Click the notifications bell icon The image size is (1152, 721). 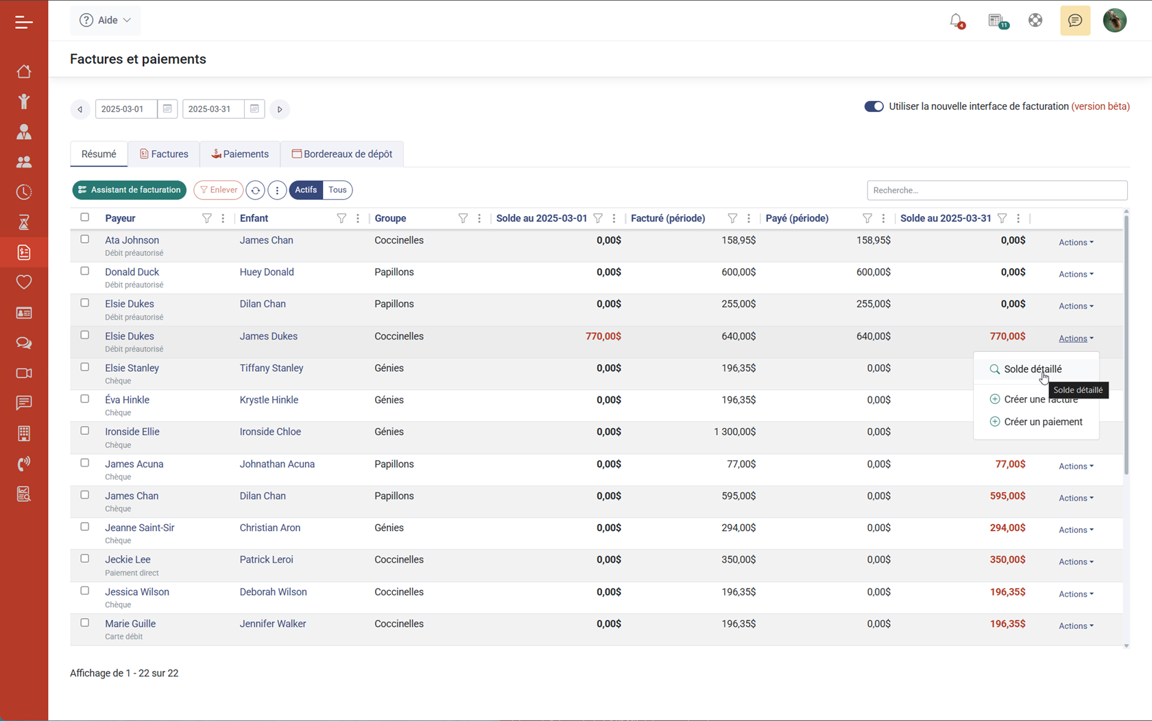pos(956,21)
